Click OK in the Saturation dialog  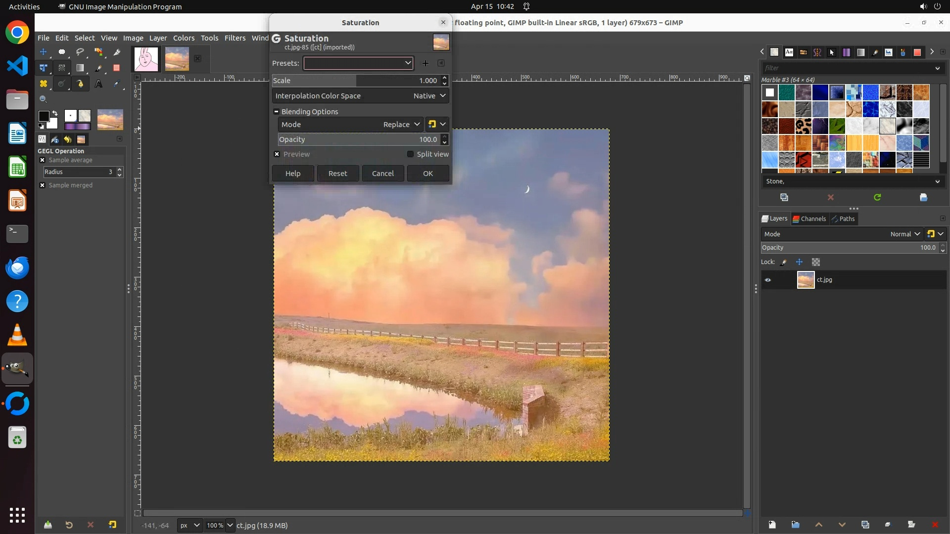click(x=428, y=174)
